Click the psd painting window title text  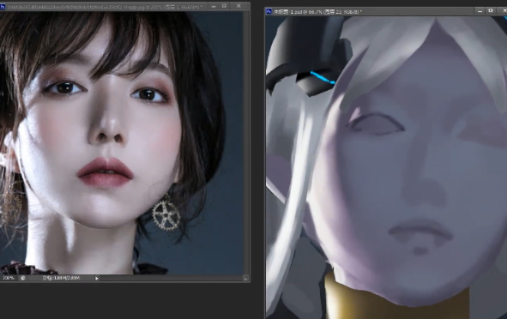pyautogui.click(x=318, y=12)
